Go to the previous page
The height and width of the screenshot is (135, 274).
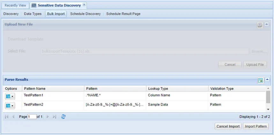tap(13, 117)
